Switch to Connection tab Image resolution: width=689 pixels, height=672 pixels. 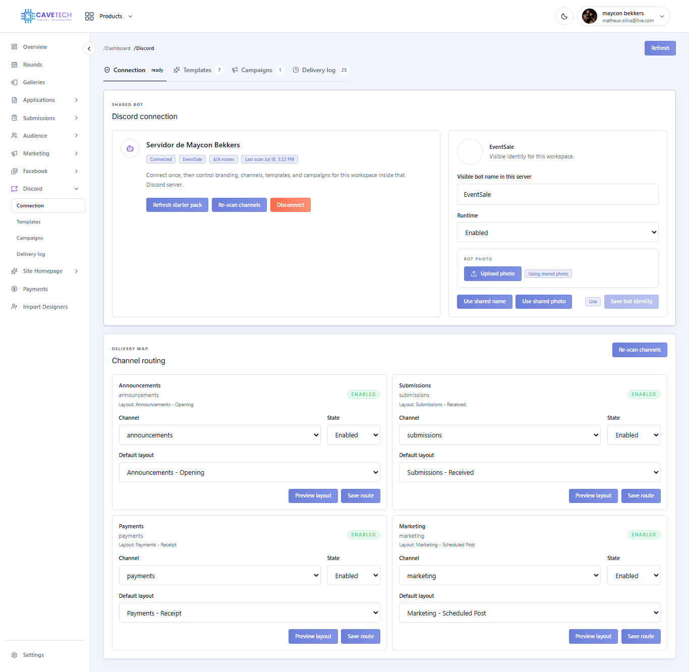pos(135,70)
